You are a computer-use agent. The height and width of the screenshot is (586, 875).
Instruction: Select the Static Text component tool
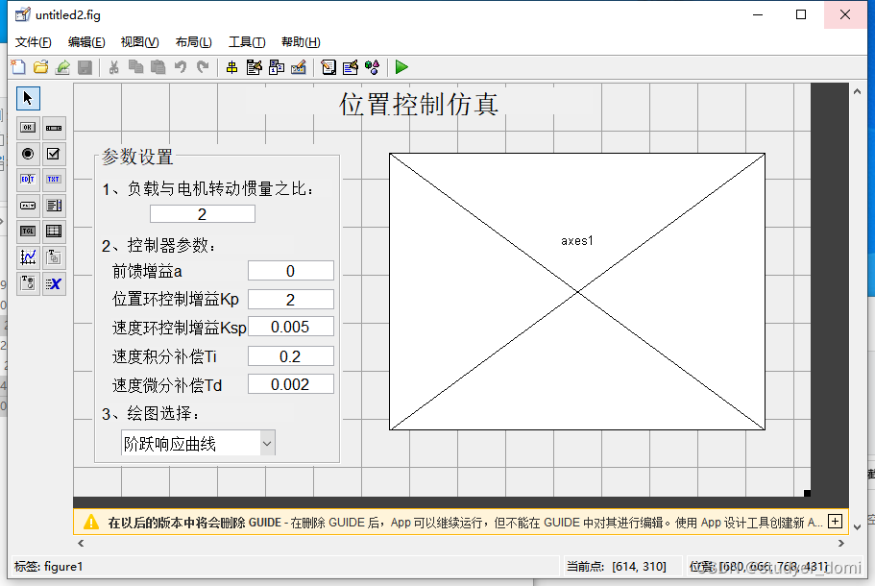tap(54, 179)
